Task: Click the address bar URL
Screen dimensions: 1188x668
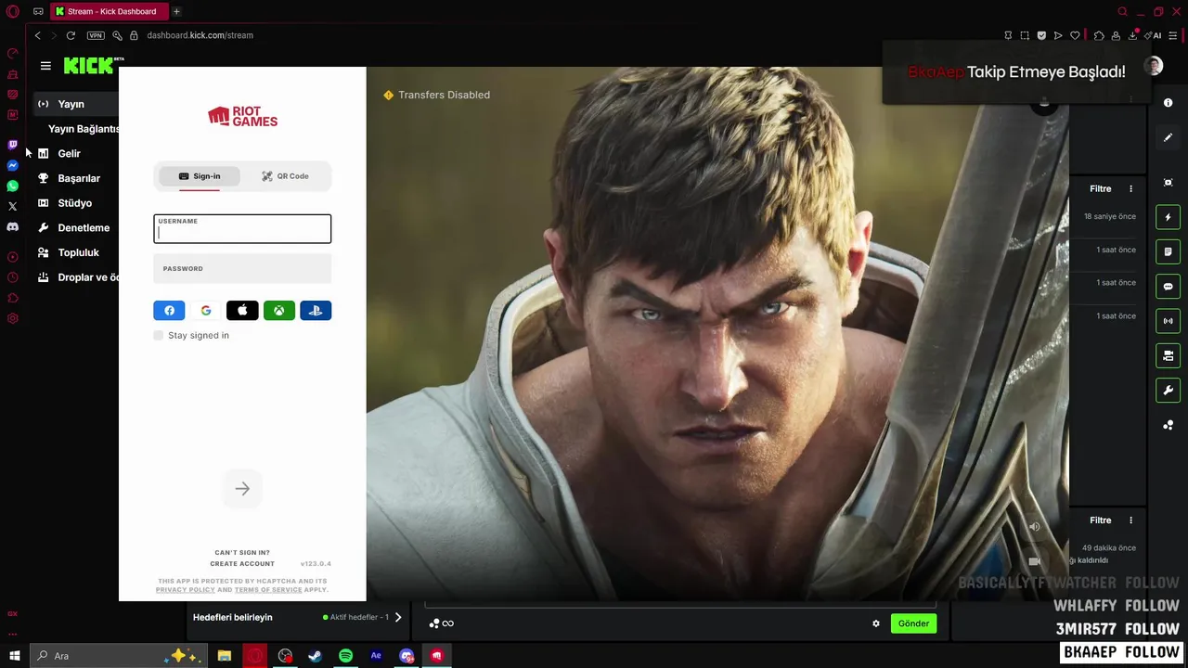Action: pos(200,35)
